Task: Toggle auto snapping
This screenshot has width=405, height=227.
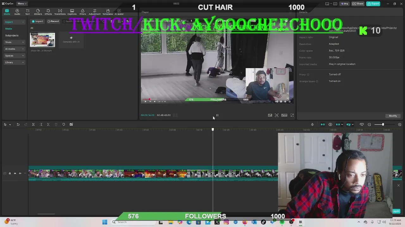Action: (330, 125)
